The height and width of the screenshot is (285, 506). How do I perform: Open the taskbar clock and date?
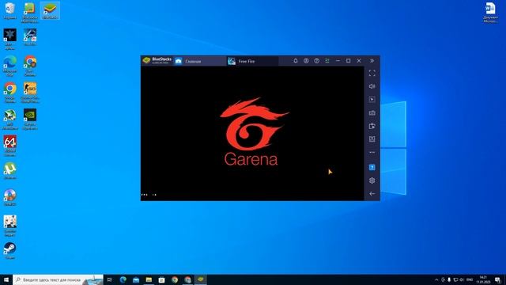tap(483, 279)
